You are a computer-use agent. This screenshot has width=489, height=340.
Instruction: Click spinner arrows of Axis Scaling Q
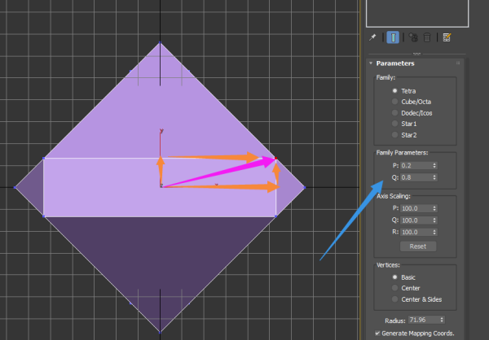tap(434, 220)
